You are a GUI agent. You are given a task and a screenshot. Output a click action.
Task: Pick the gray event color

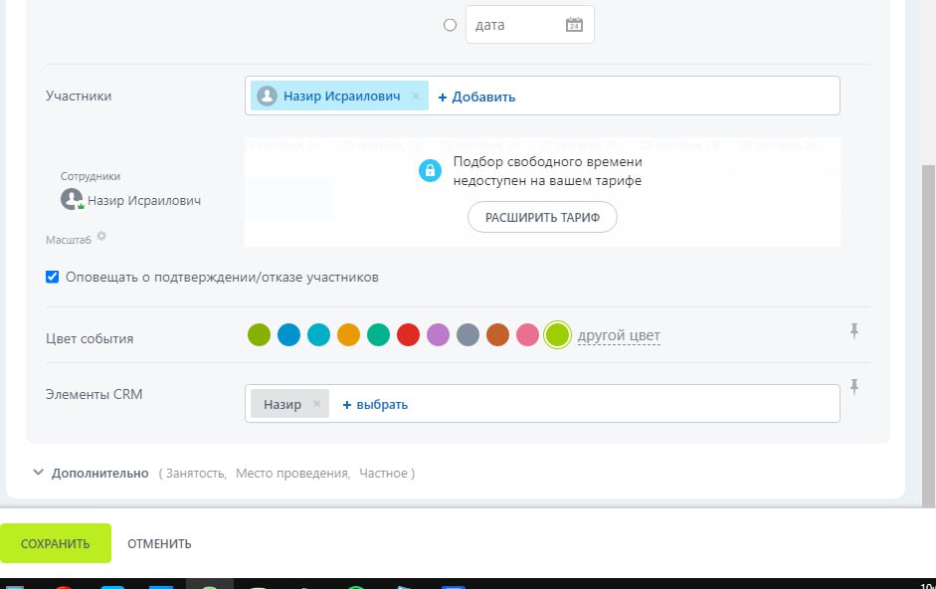click(468, 334)
